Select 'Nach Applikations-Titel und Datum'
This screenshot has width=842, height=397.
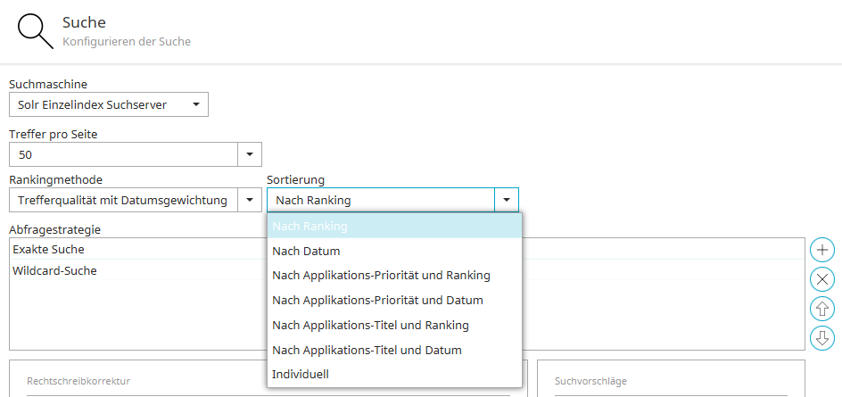[x=394, y=351]
